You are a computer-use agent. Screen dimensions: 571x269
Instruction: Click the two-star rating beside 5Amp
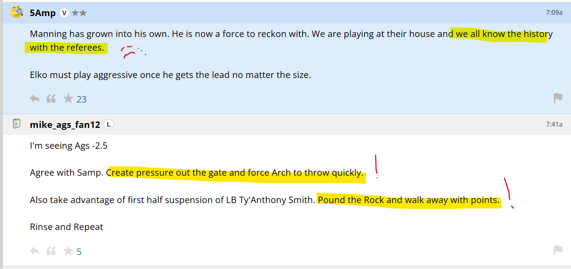click(79, 13)
